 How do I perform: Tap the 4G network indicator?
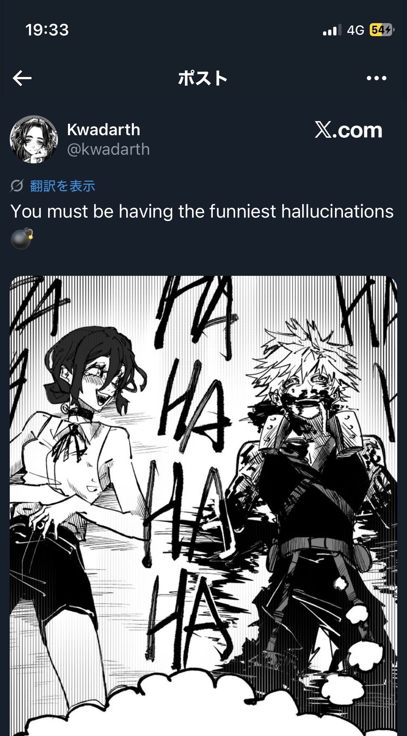click(355, 30)
